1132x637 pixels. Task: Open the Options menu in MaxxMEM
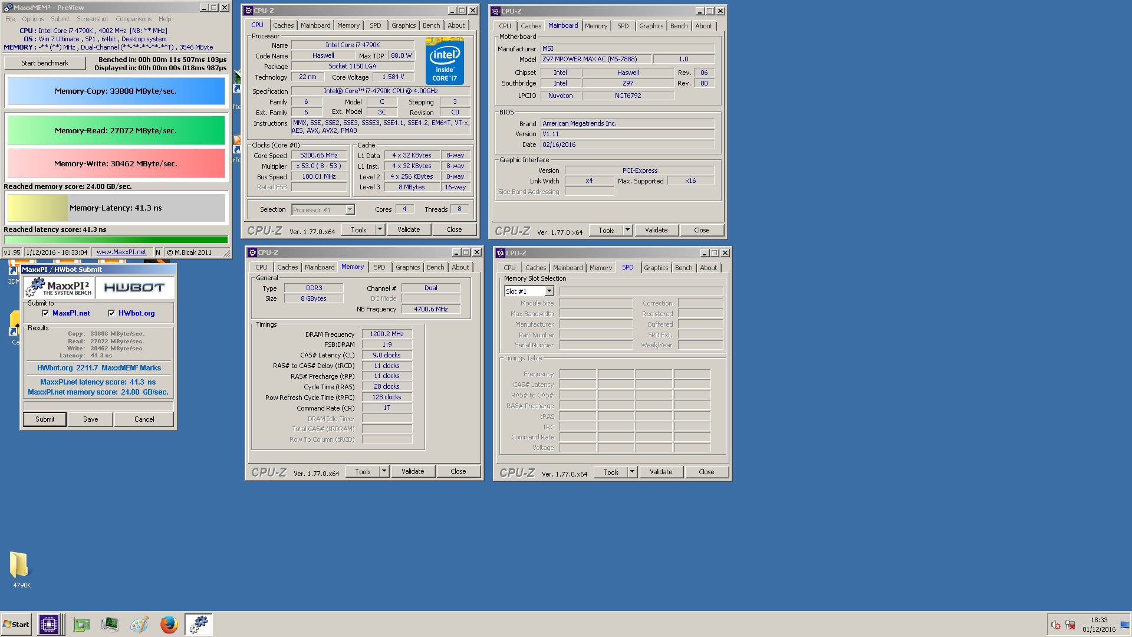[x=33, y=19]
